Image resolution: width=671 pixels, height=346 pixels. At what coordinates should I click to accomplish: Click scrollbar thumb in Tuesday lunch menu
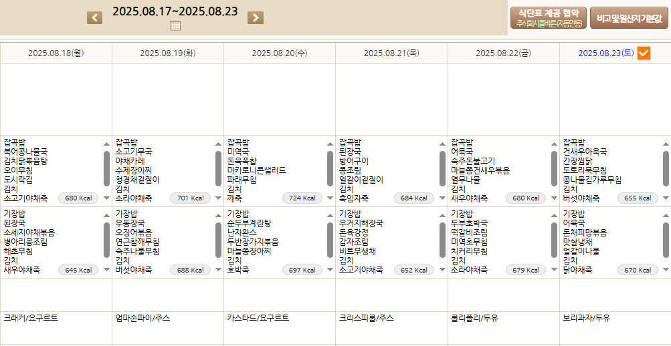(218, 168)
